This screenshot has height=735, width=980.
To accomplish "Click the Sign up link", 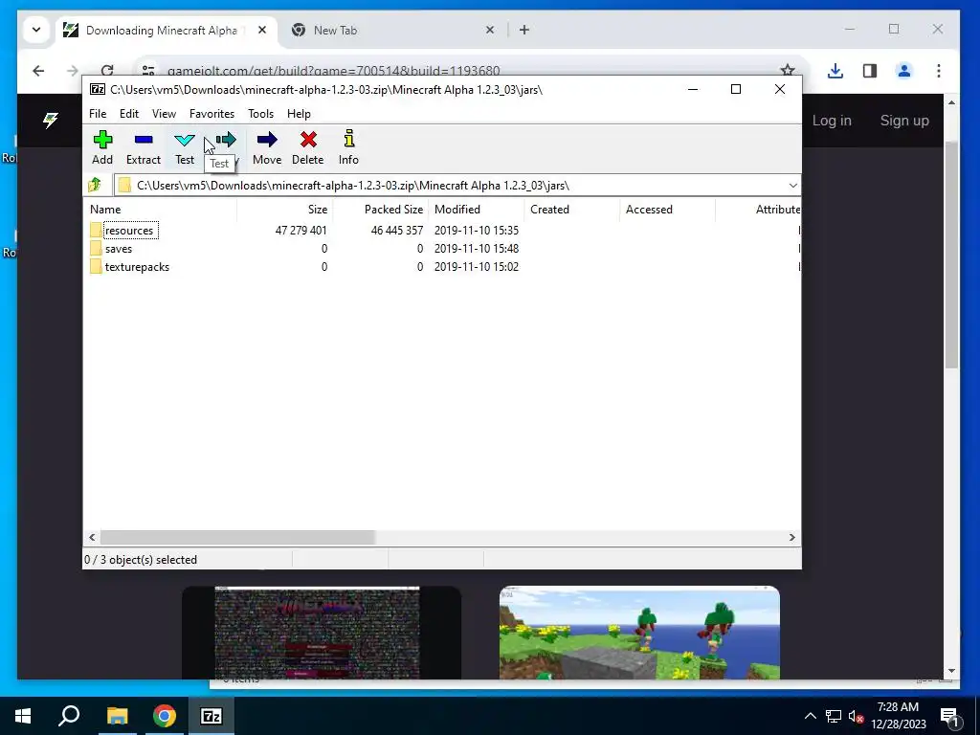I will (904, 120).
